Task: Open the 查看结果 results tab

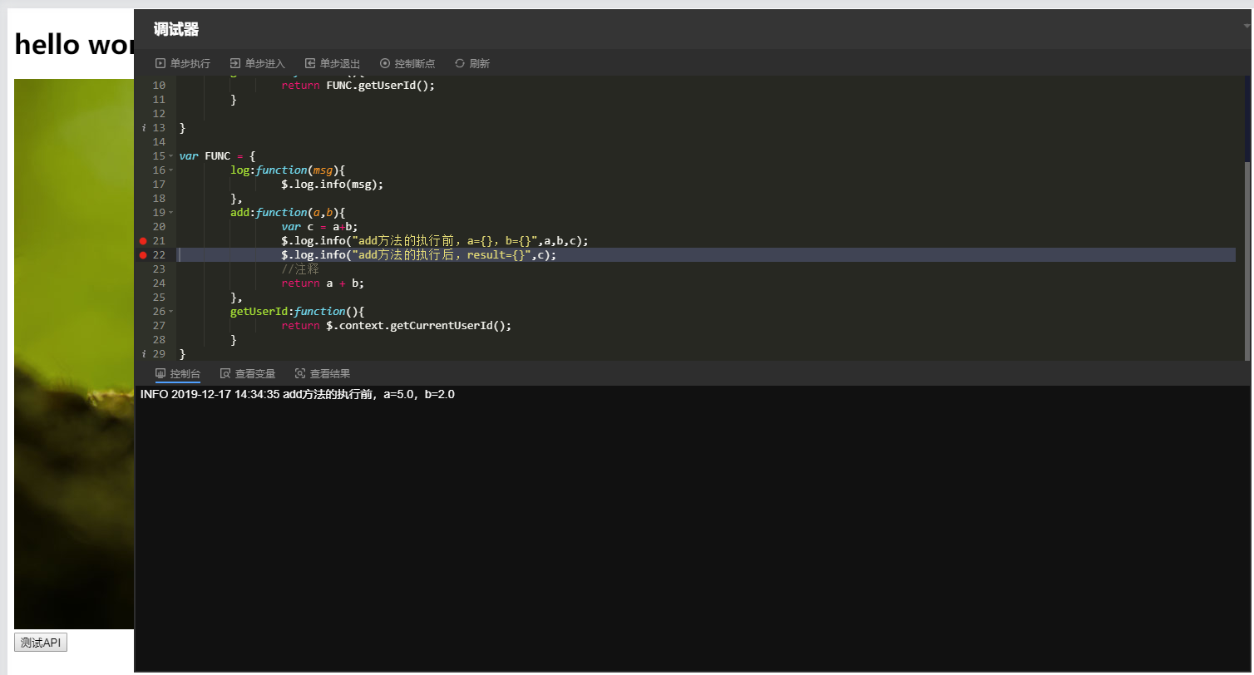Action: point(323,374)
